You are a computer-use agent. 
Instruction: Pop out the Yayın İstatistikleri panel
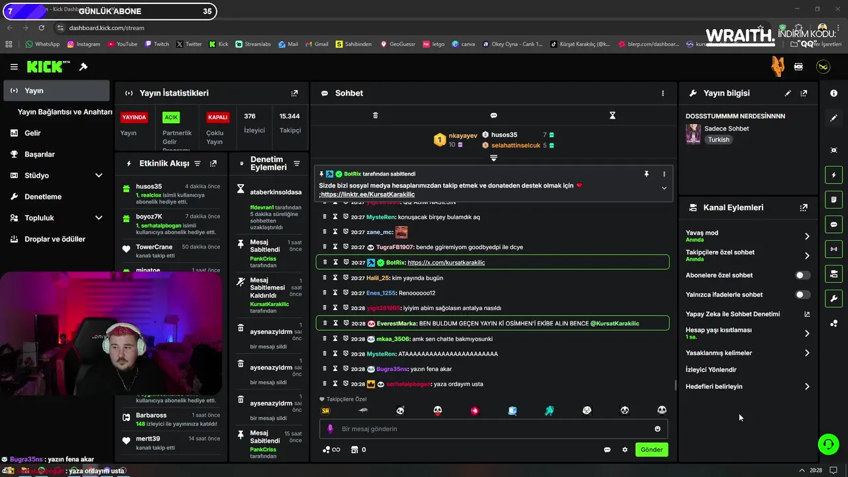click(x=295, y=93)
